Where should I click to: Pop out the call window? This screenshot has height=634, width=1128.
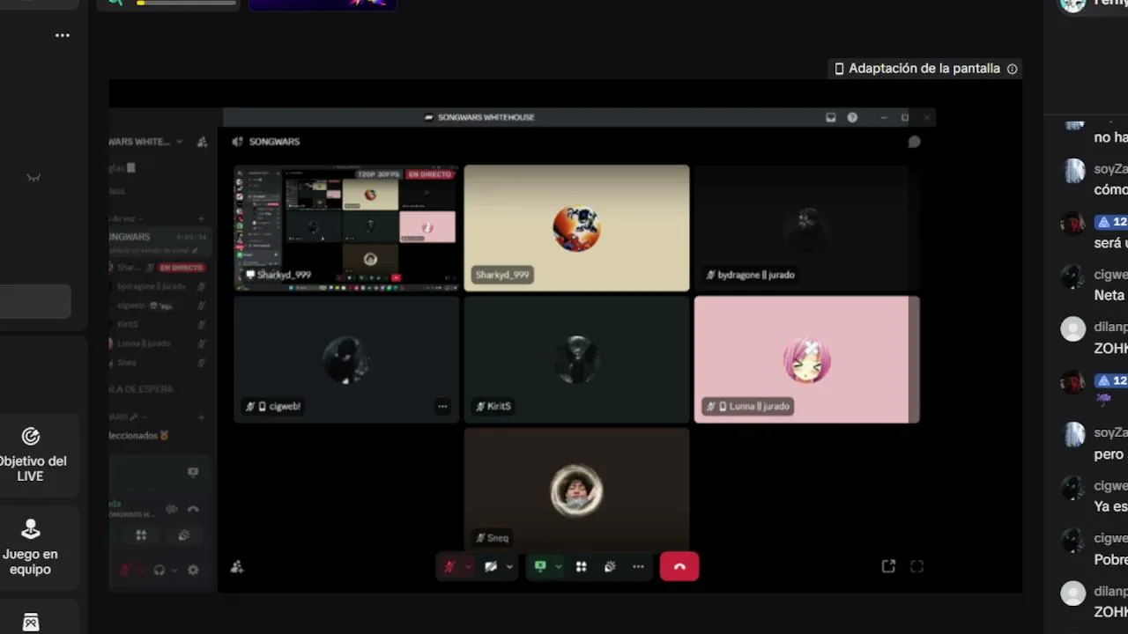pyautogui.click(x=888, y=567)
